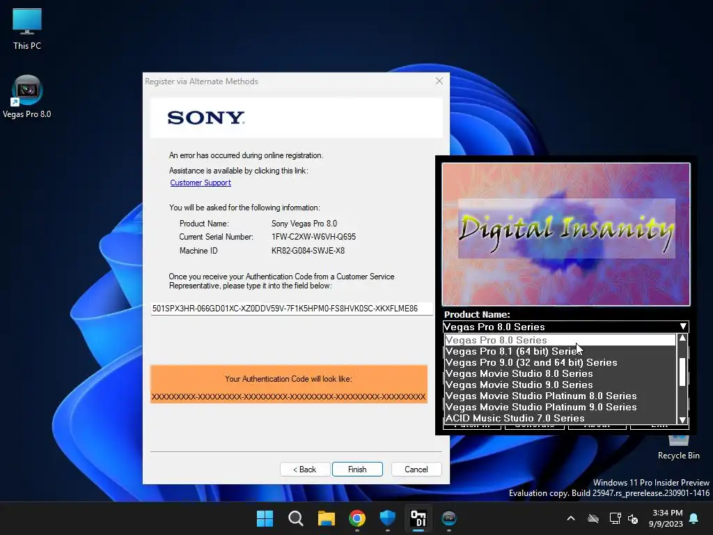Click the serial number 1FW-C2XW-W6VH-Q695
The width and height of the screenshot is (713, 535).
point(313,237)
